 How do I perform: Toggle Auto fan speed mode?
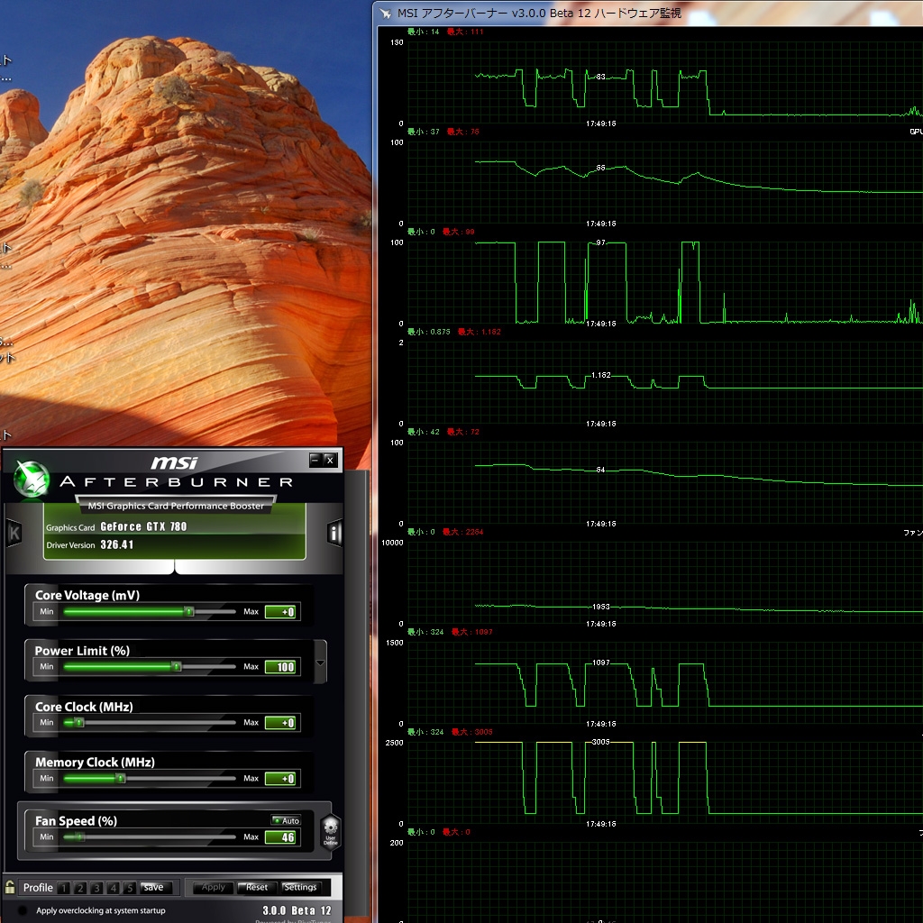(286, 820)
